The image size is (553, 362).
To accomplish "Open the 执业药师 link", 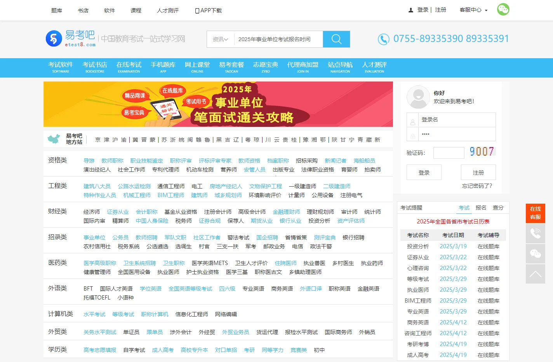I will pos(372,263).
